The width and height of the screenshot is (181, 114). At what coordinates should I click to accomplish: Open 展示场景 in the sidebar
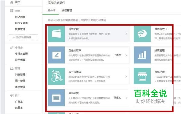pos(20,60)
